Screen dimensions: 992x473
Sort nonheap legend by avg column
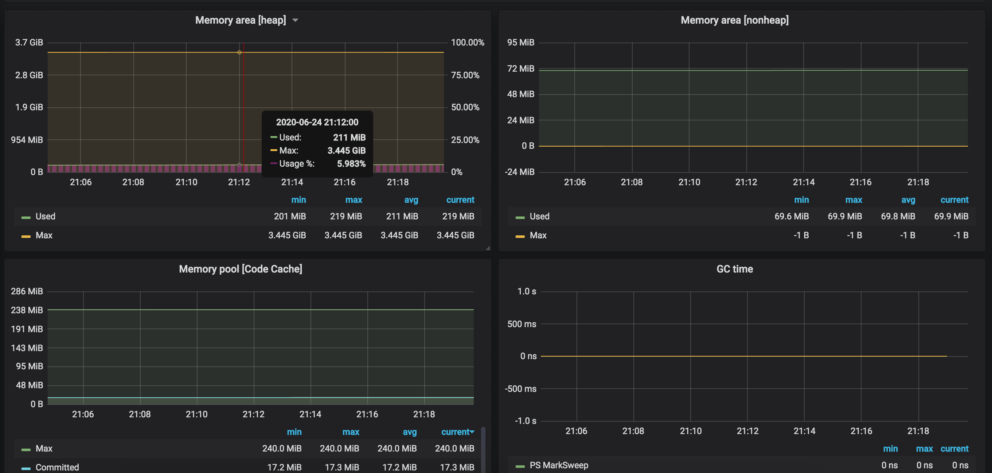(908, 200)
